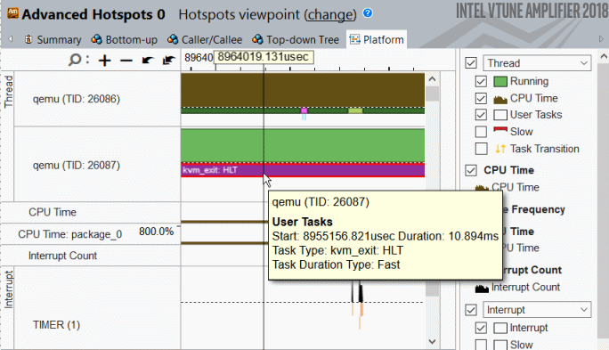Enable the Slow checkbox under Thread

(481, 132)
